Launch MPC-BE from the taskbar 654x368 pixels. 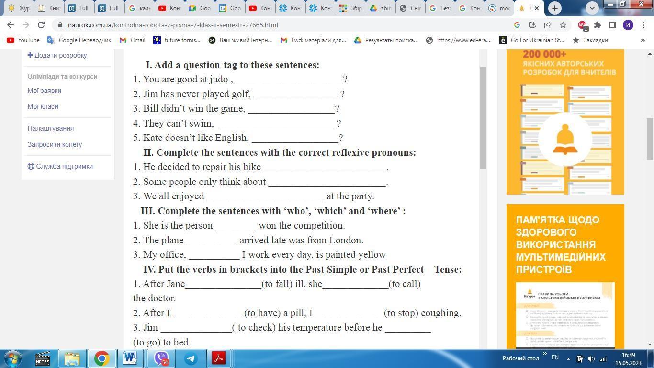point(43,358)
